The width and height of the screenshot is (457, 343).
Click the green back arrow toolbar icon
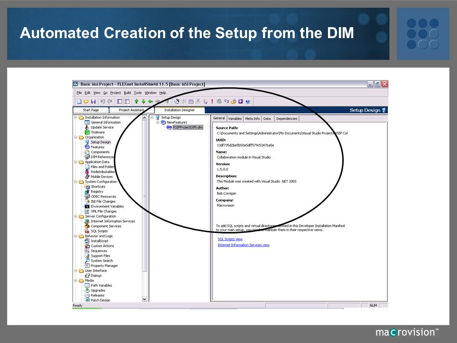click(150, 101)
